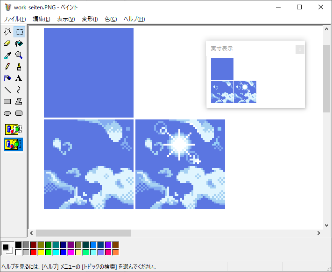Enable opaque selection mode option

pyautogui.click(x=14, y=129)
